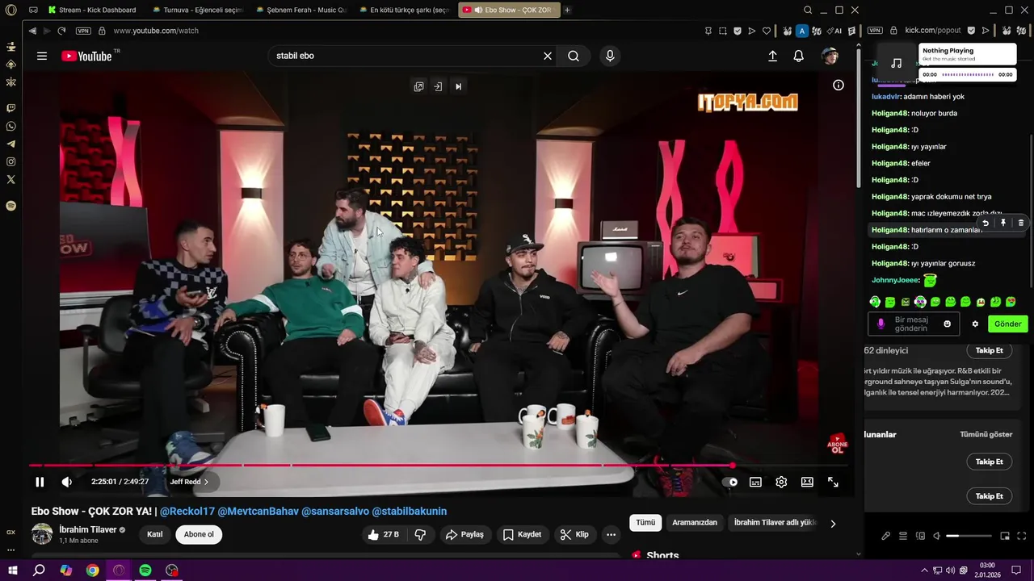1034x581 pixels.
Task: Click Kaydet save button
Action: [x=523, y=534]
